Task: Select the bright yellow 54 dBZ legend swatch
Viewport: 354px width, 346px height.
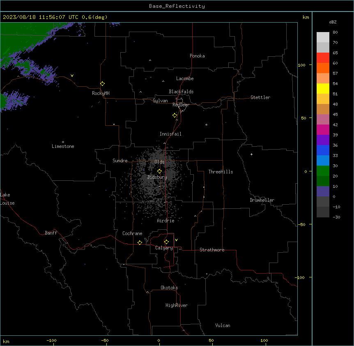Action: click(x=323, y=88)
